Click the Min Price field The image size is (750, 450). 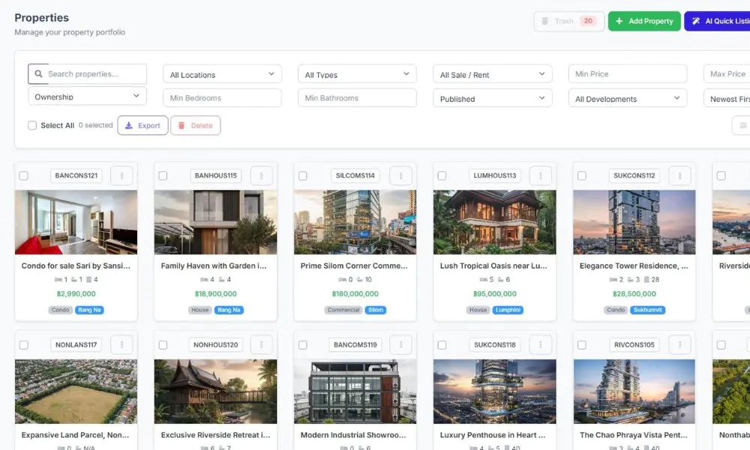(628, 73)
